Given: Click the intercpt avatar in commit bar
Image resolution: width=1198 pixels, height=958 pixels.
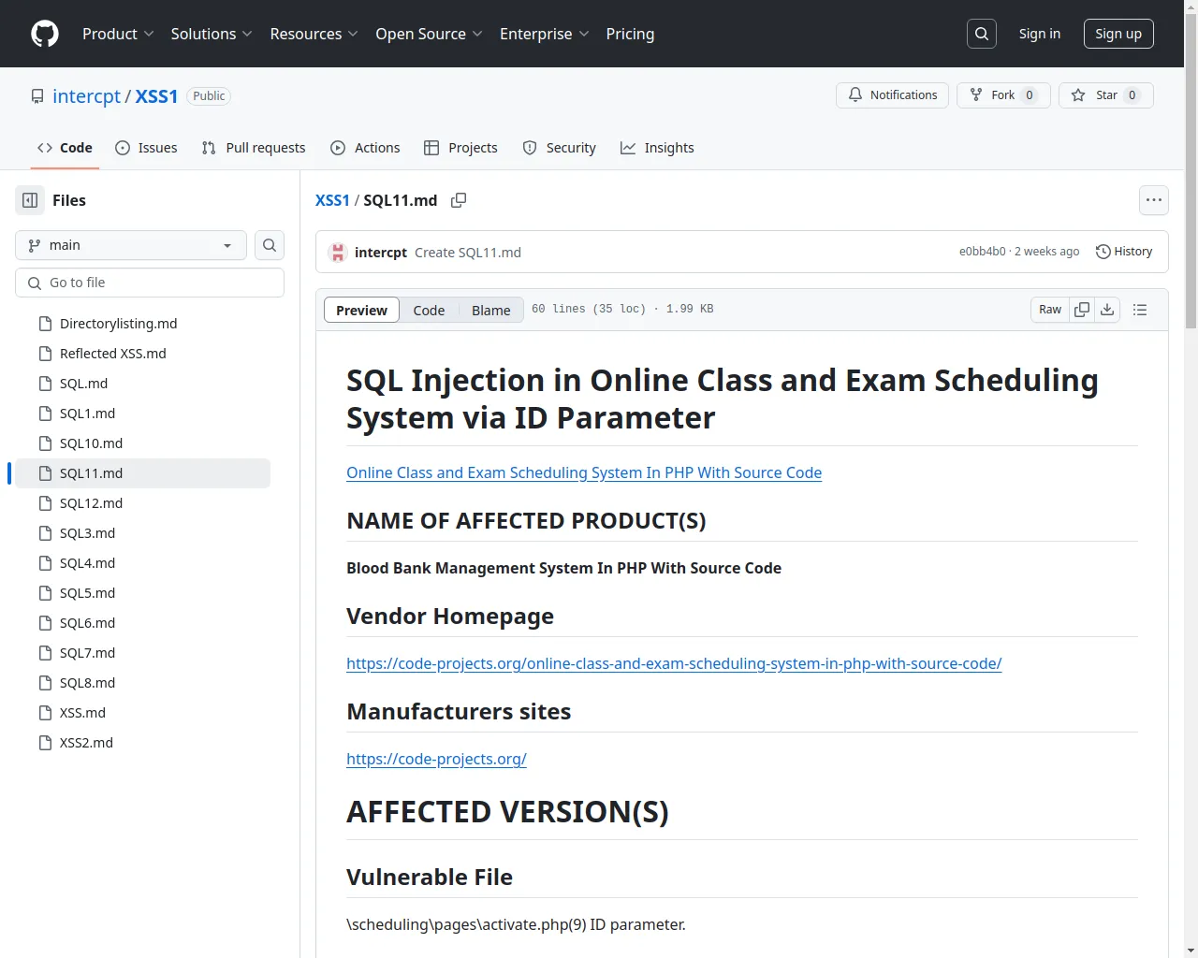Looking at the screenshot, I should pos(338,253).
